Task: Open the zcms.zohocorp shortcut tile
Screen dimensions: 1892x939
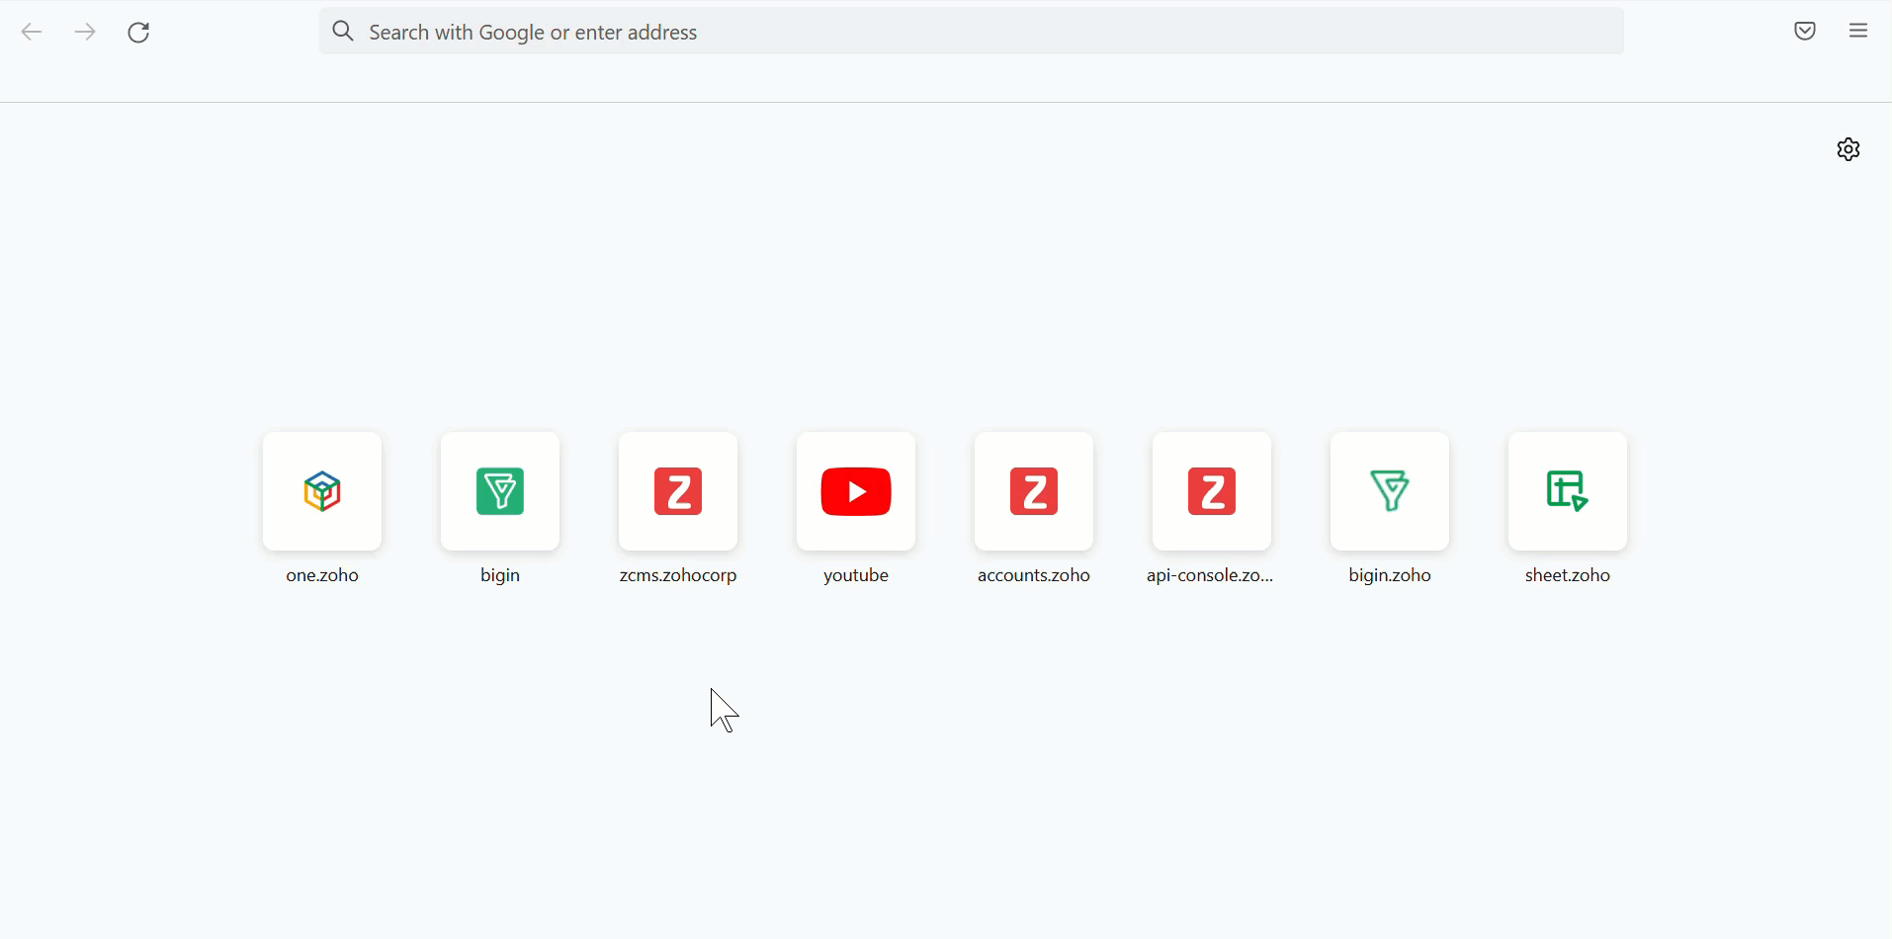Action: click(678, 491)
